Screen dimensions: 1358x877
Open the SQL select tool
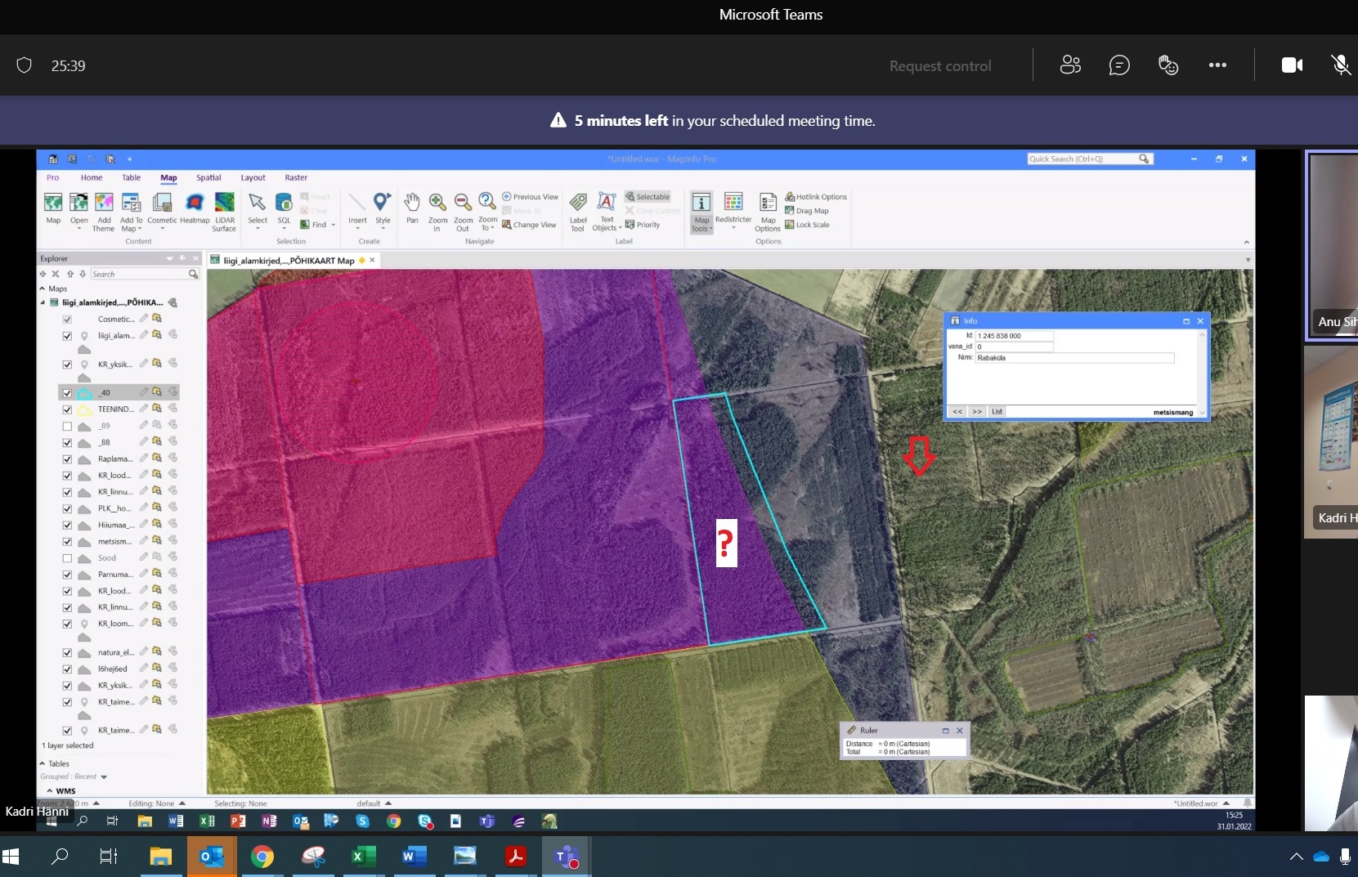point(284,208)
